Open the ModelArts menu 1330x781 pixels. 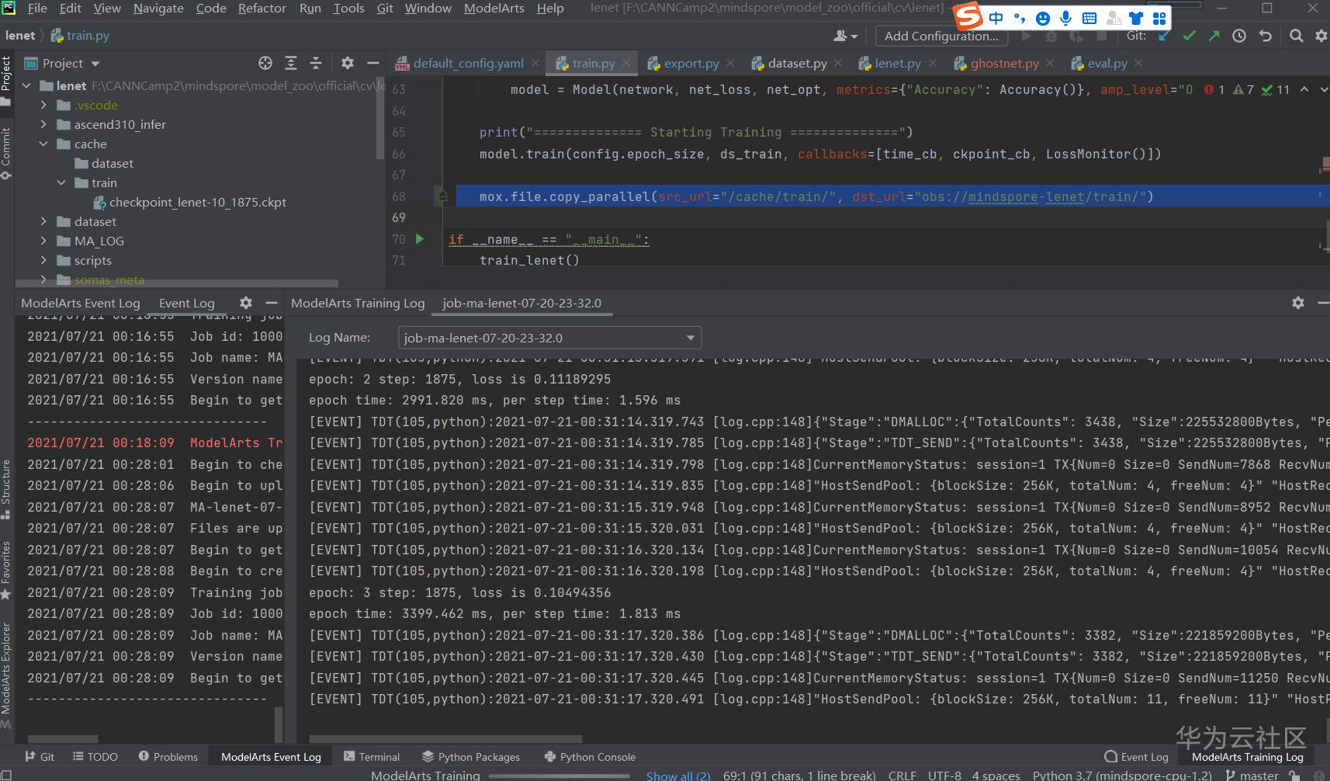coord(494,9)
